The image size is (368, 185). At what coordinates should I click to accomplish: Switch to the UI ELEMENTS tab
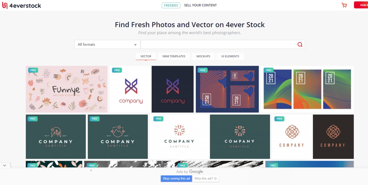click(x=230, y=56)
